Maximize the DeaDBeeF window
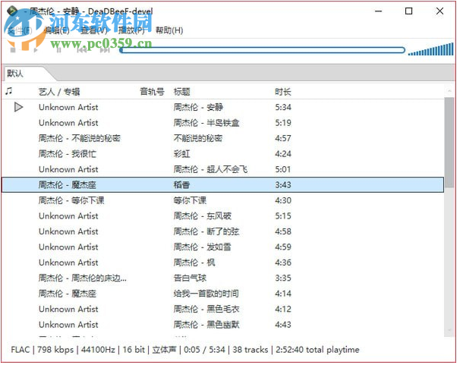 [x=409, y=11]
